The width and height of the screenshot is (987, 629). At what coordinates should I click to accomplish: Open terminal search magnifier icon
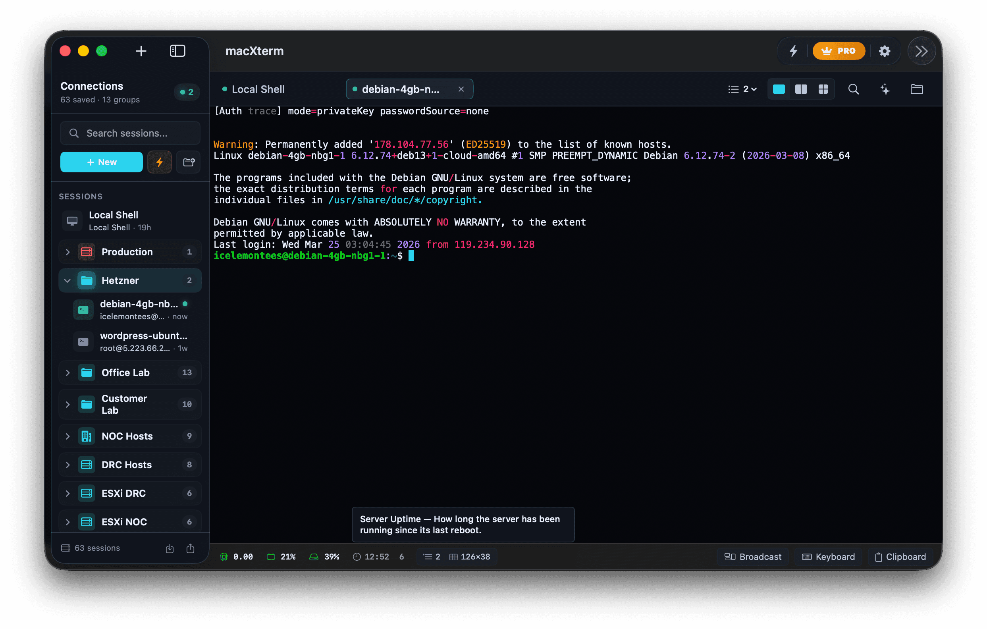853,89
